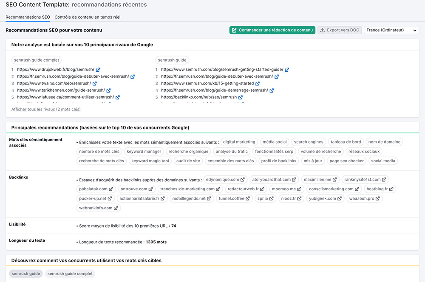Click the 'tableau de bord' keyword chip

346,142
